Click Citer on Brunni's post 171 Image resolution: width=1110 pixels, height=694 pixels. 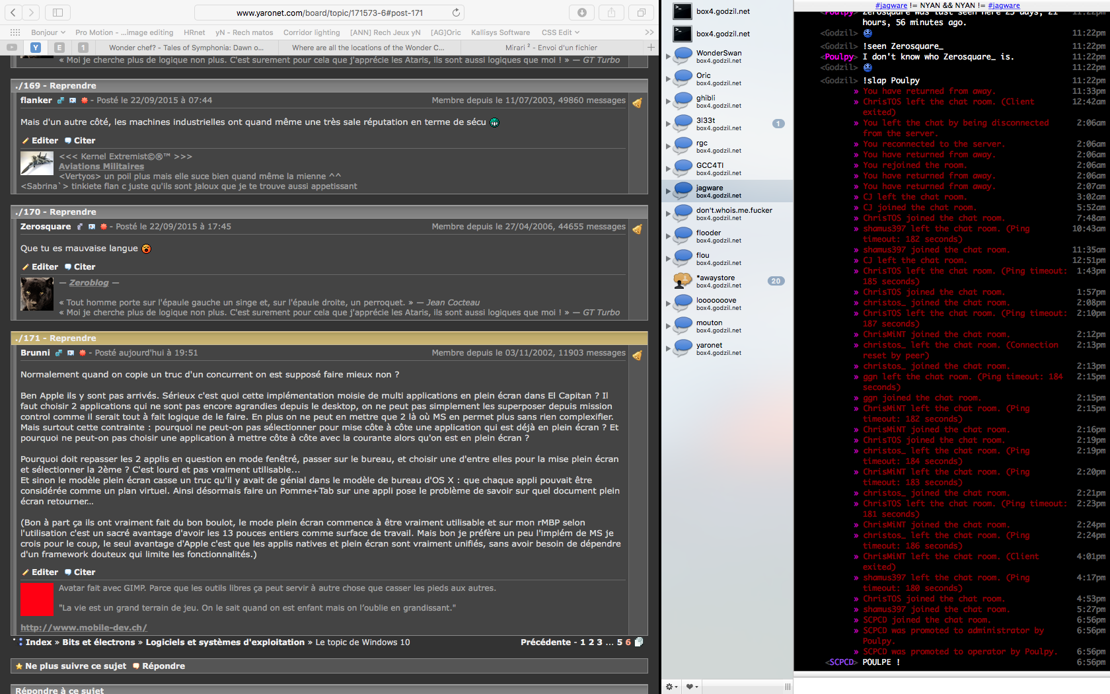click(x=80, y=572)
